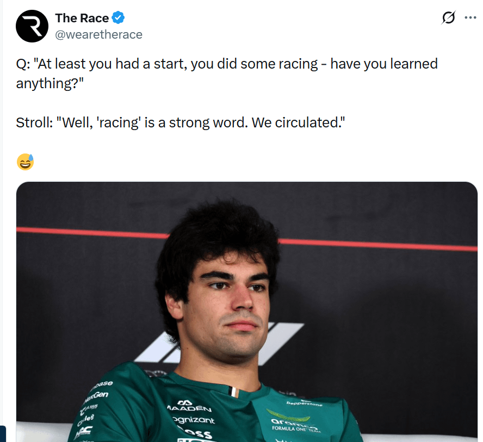Click the blue verified badge
The width and height of the screenshot is (483, 442).
coord(118,17)
